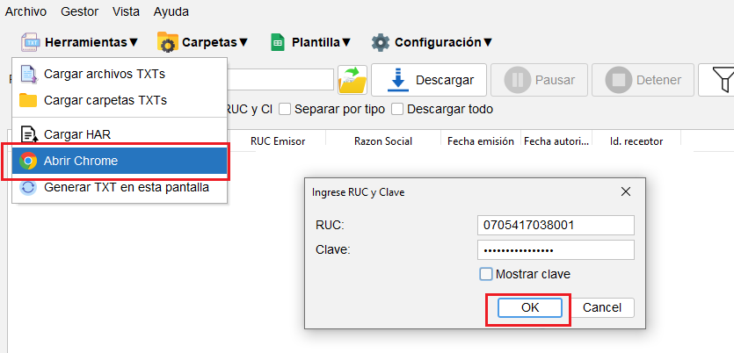Image resolution: width=734 pixels, height=353 pixels.
Task: Click the Cargar archivos TXTs file icon
Action: (28, 74)
